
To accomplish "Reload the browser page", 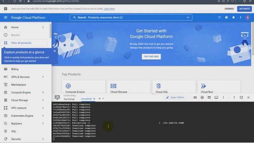I will 15,1.
